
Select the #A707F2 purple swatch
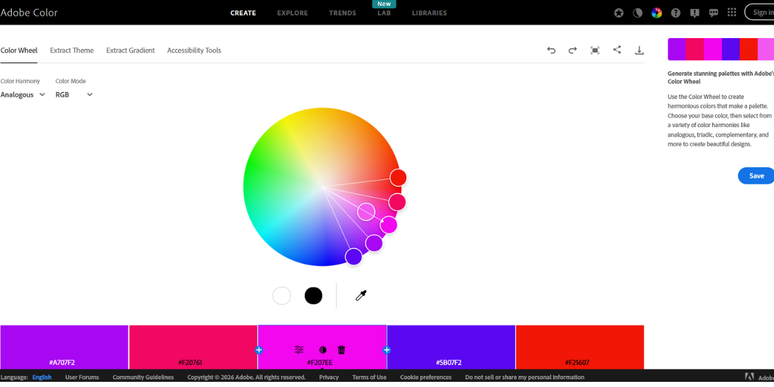pyautogui.click(x=64, y=347)
